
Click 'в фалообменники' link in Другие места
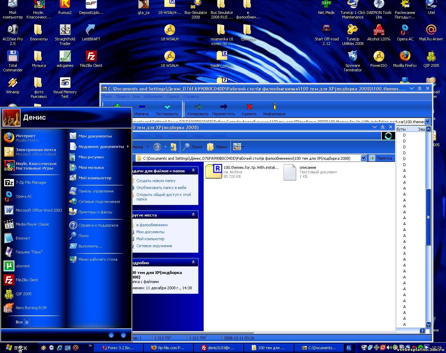[x=152, y=225]
